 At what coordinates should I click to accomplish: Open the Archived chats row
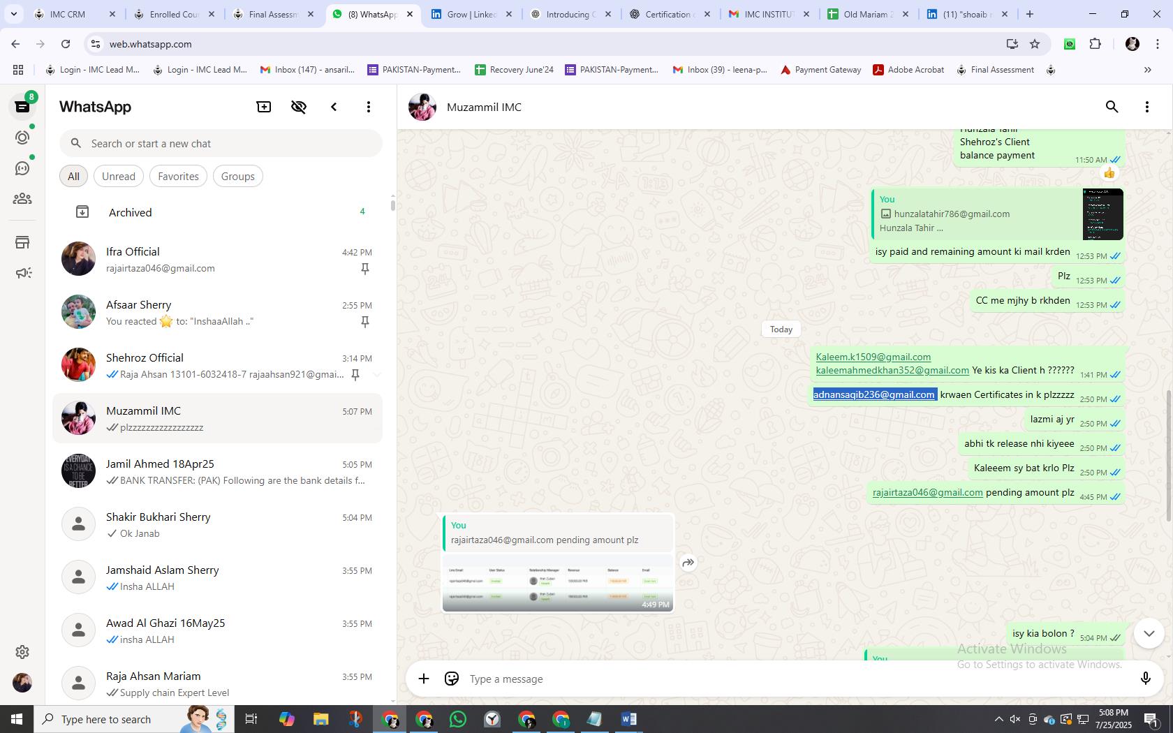218,212
